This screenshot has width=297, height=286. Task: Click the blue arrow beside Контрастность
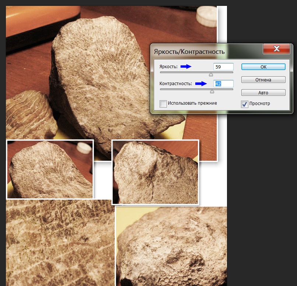pyautogui.click(x=201, y=84)
